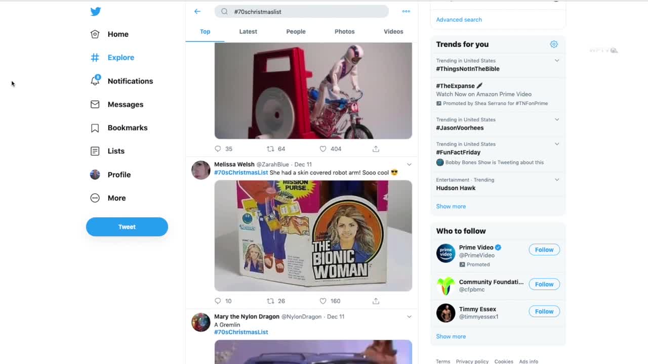The width and height of the screenshot is (648, 364).
Task: Retweet Melissa Welsh's tweet
Action: point(270,301)
